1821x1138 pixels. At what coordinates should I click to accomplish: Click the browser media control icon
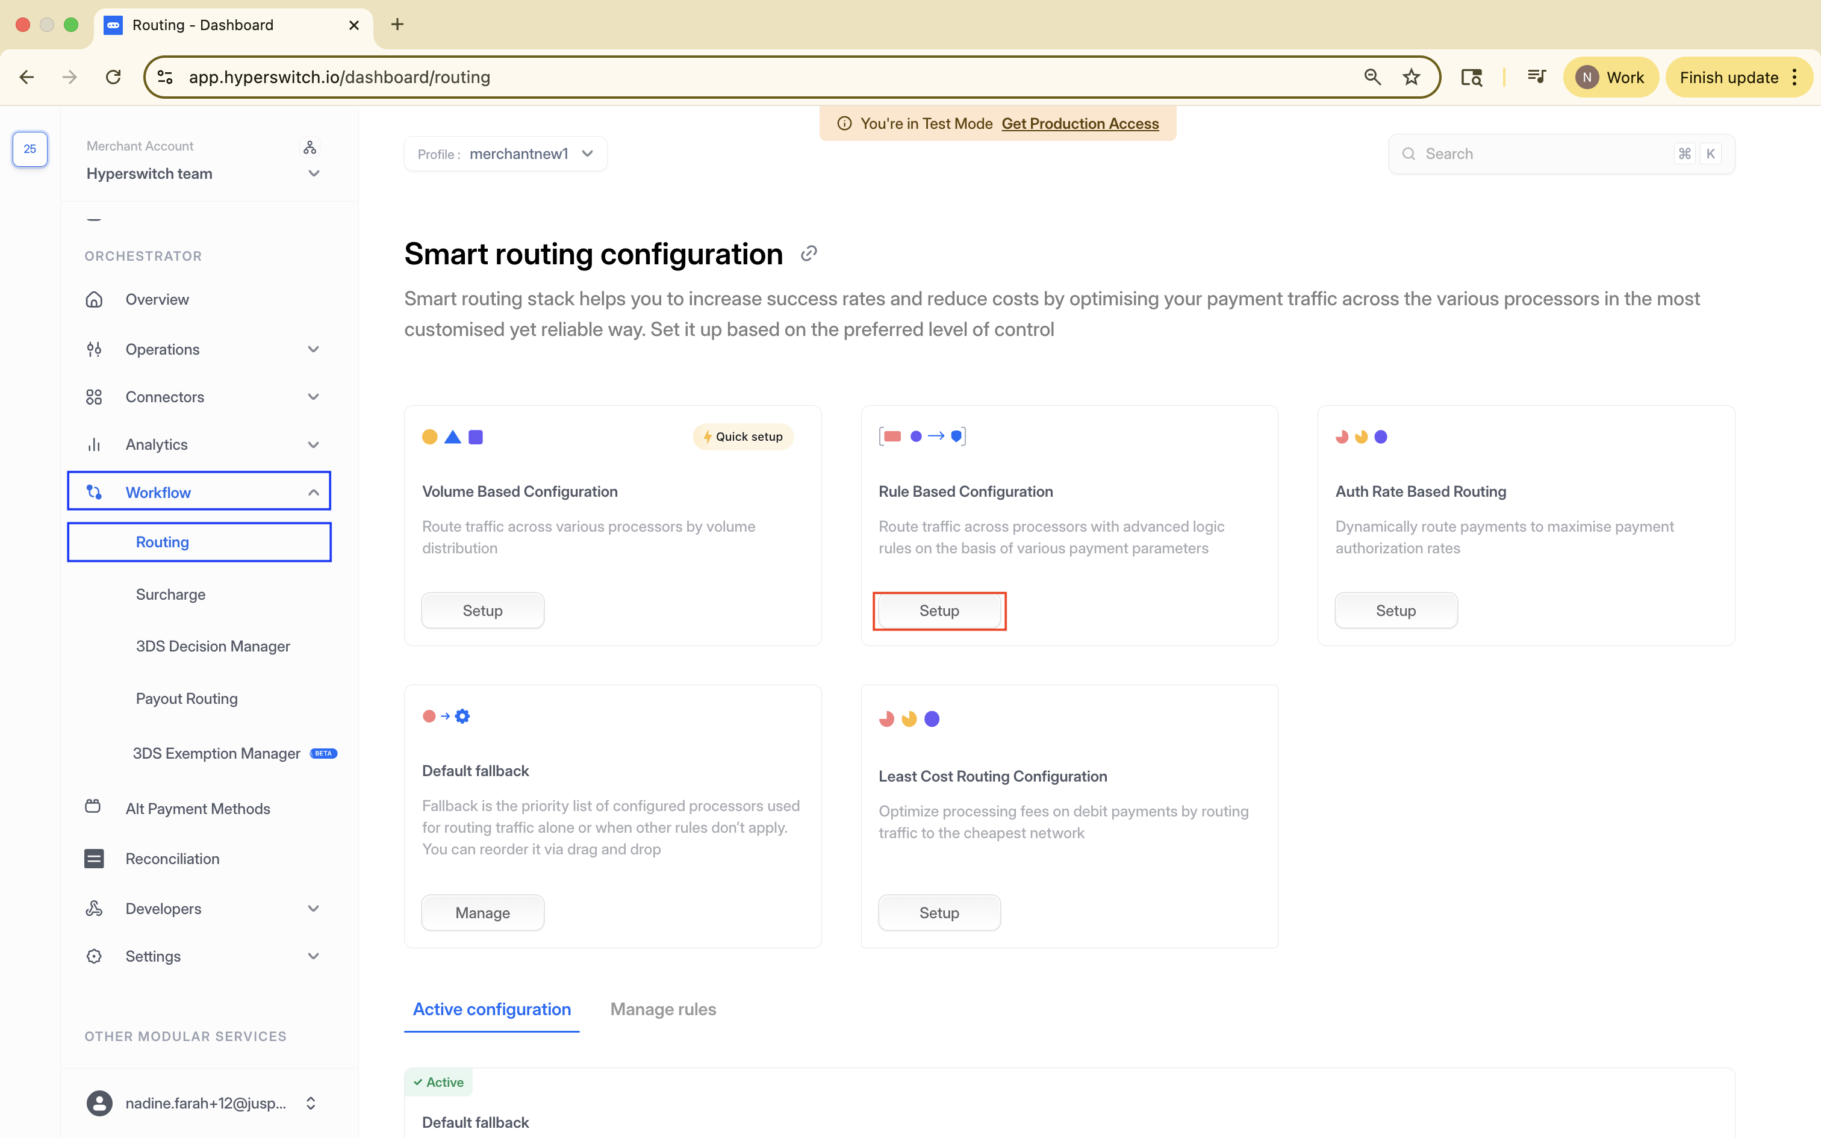1537,77
